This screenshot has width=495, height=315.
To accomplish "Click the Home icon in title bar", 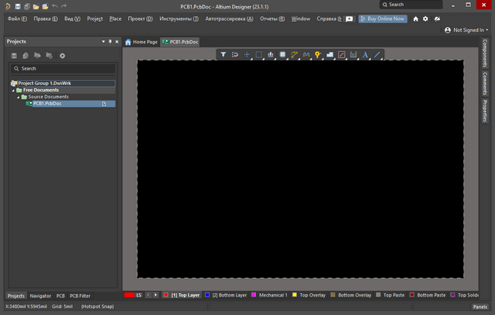I will point(416,19).
